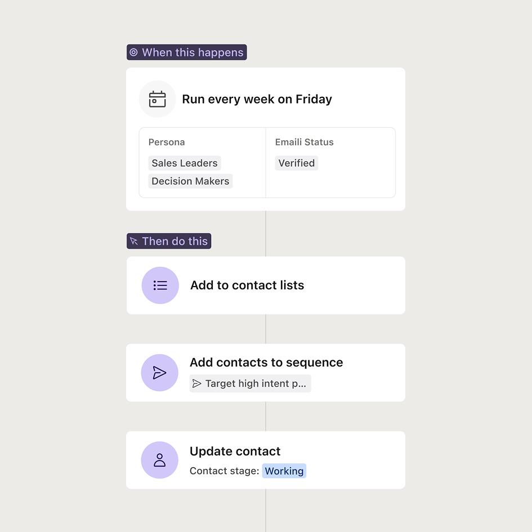Open the weekly Friday trigger settings

[257, 99]
